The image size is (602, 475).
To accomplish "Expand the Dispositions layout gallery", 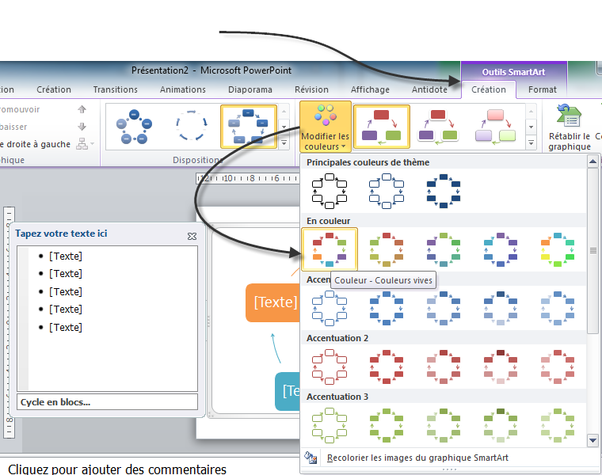I will 284,143.
